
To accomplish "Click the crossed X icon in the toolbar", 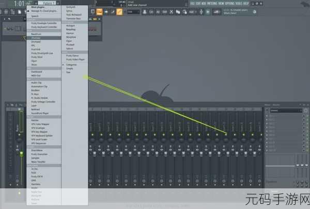I will (x=172, y=12).
